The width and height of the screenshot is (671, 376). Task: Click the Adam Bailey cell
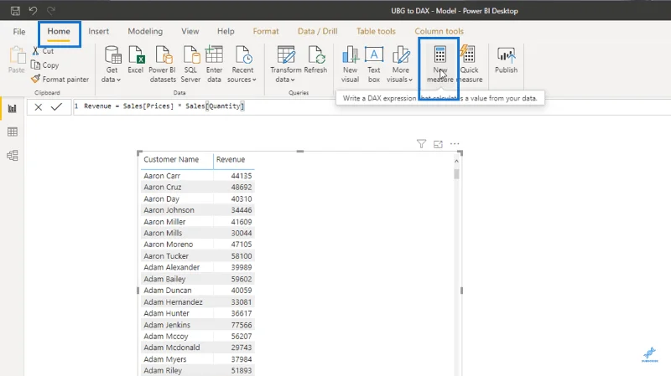pos(164,279)
